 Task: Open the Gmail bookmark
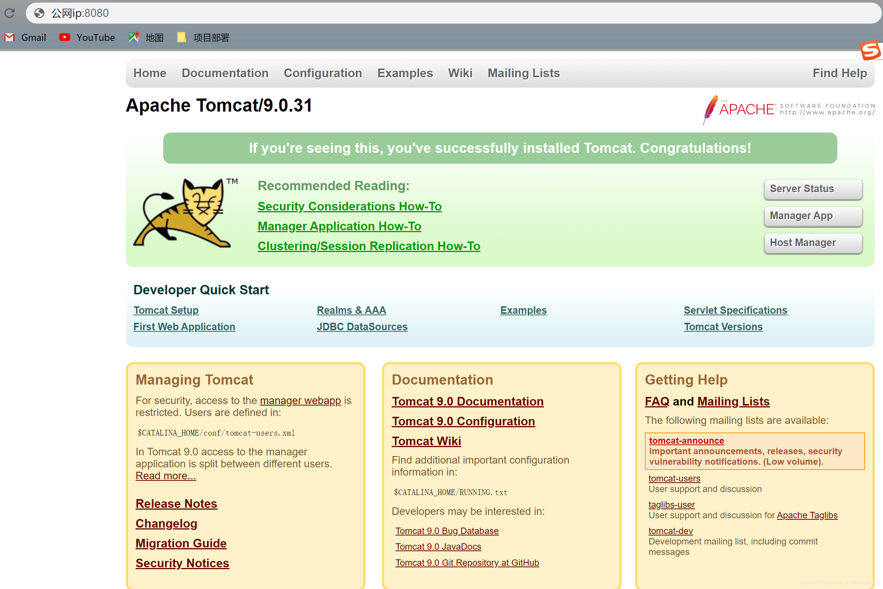click(x=25, y=37)
